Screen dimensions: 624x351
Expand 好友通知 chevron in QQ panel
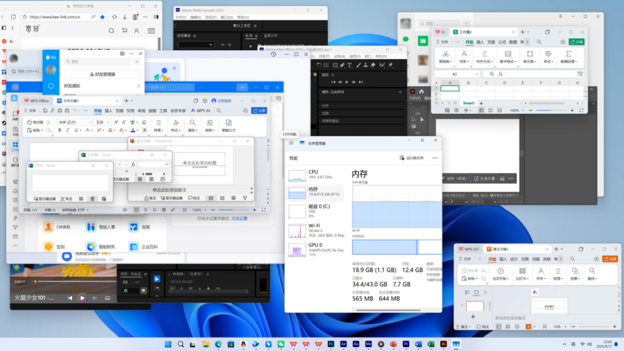139,86
